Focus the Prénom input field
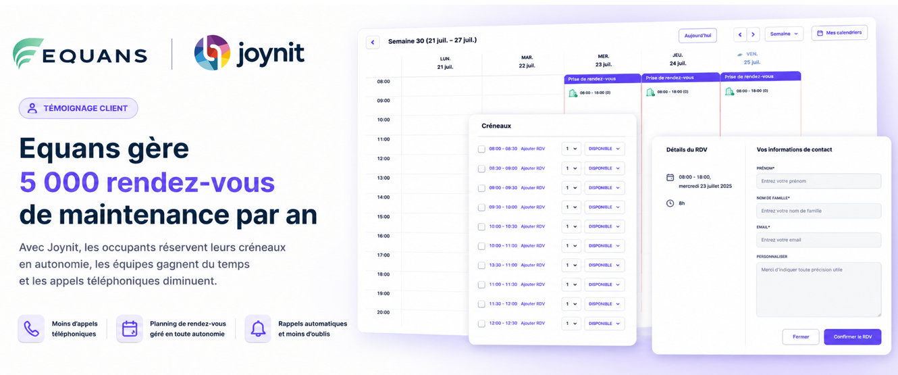The height and width of the screenshot is (375, 898). [818, 181]
